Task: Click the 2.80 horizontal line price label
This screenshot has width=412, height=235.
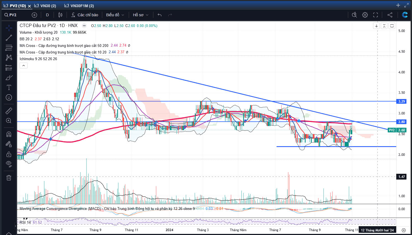Action: point(401,122)
